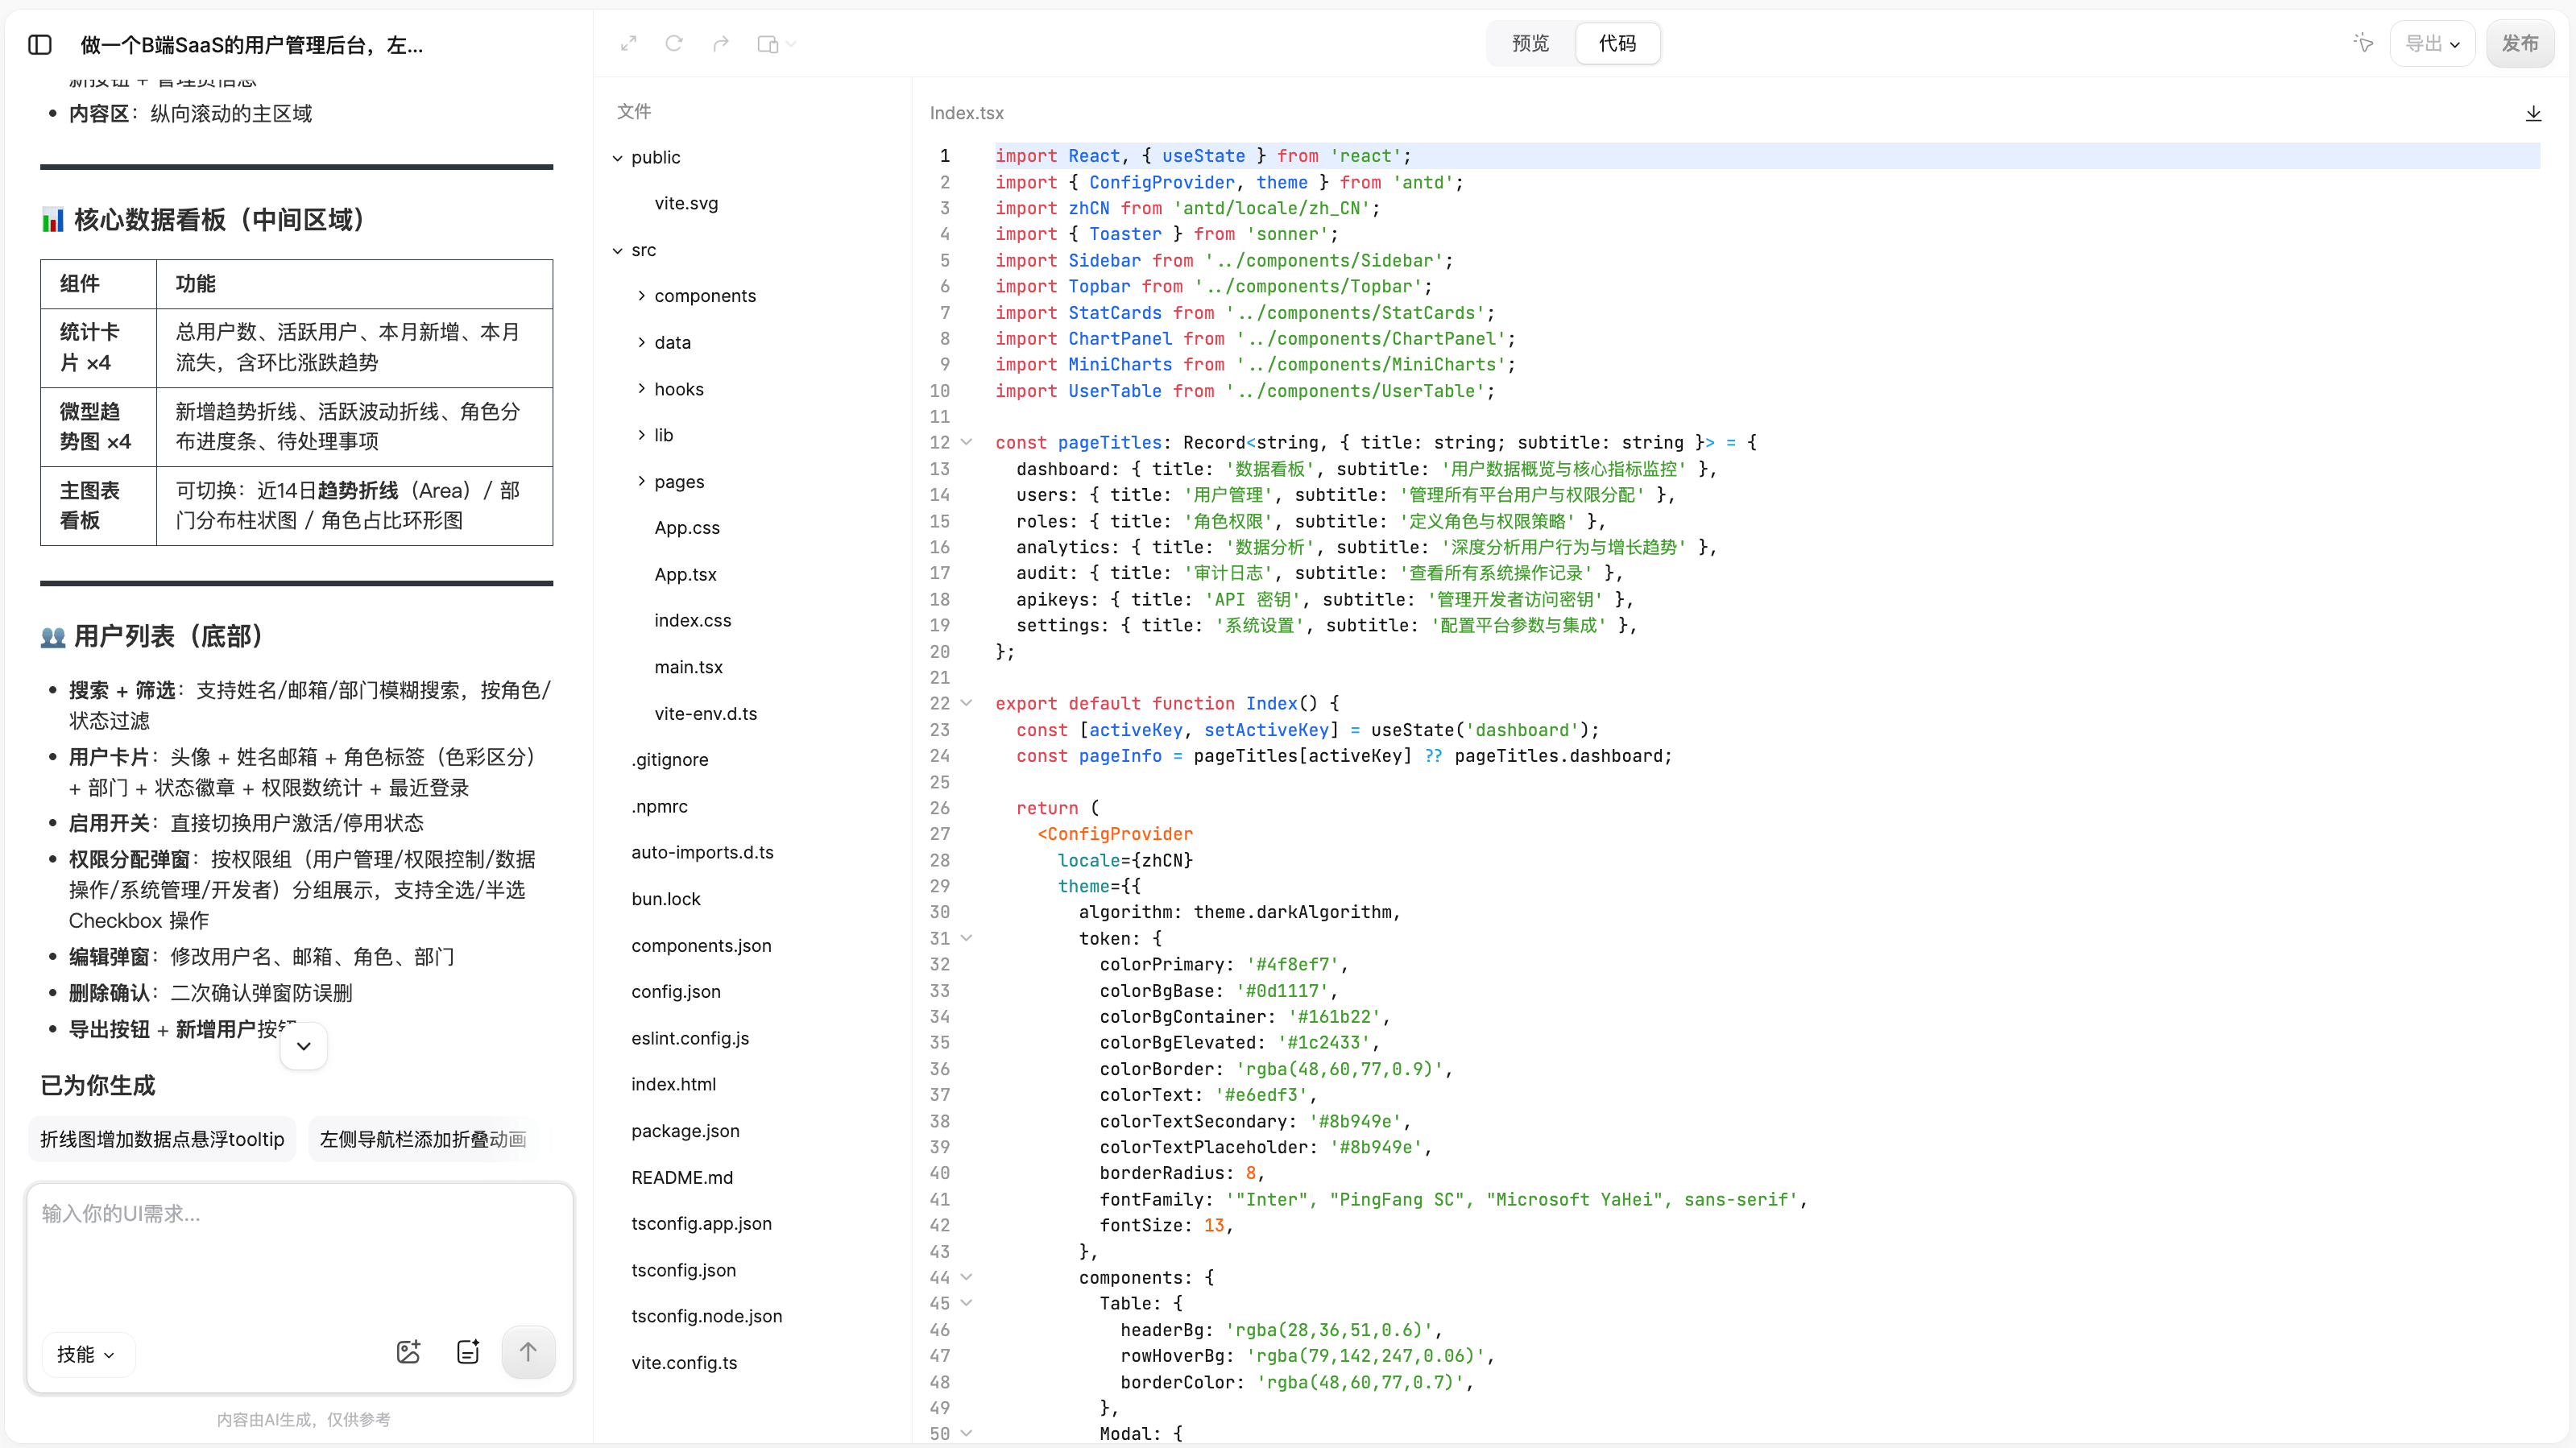
Task: Fold code at line 44 arrow
Action: 967,1277
